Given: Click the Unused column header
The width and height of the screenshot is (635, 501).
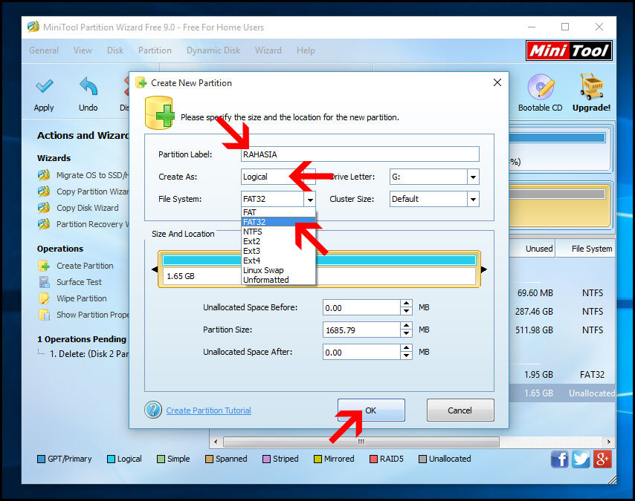Looking at the screenshot, I should [532, 249].
